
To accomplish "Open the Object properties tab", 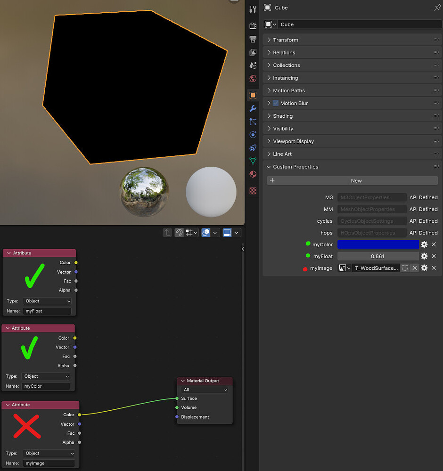I will tap(253, 95).
